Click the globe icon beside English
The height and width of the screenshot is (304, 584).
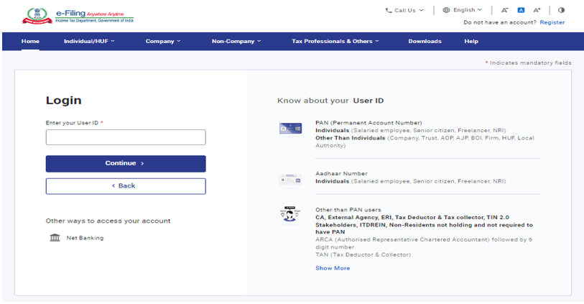(x=446, y=10)
